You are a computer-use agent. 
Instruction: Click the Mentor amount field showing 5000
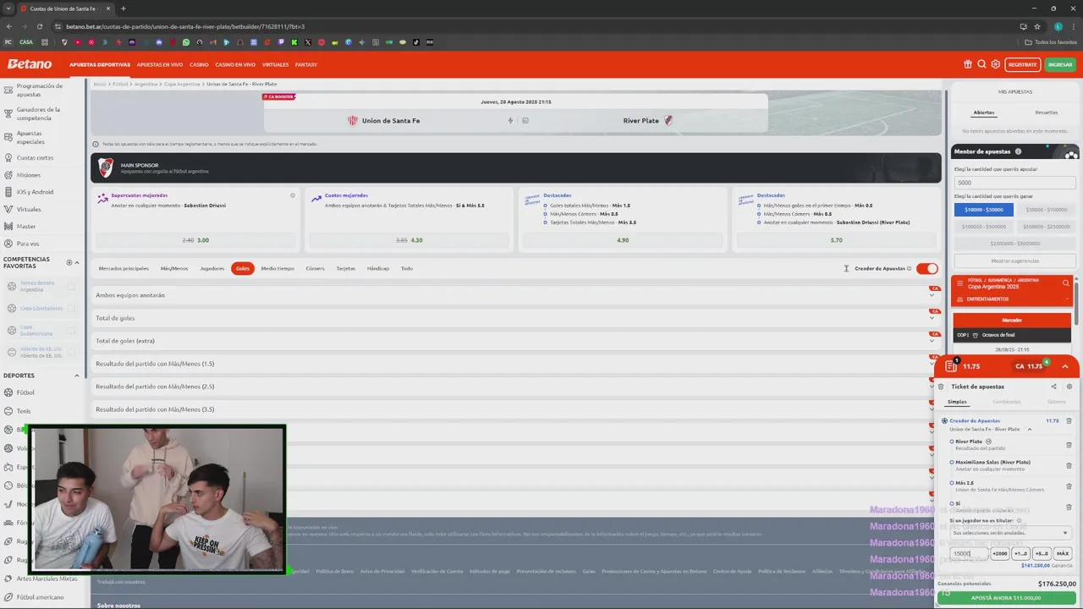(1015, 183)
